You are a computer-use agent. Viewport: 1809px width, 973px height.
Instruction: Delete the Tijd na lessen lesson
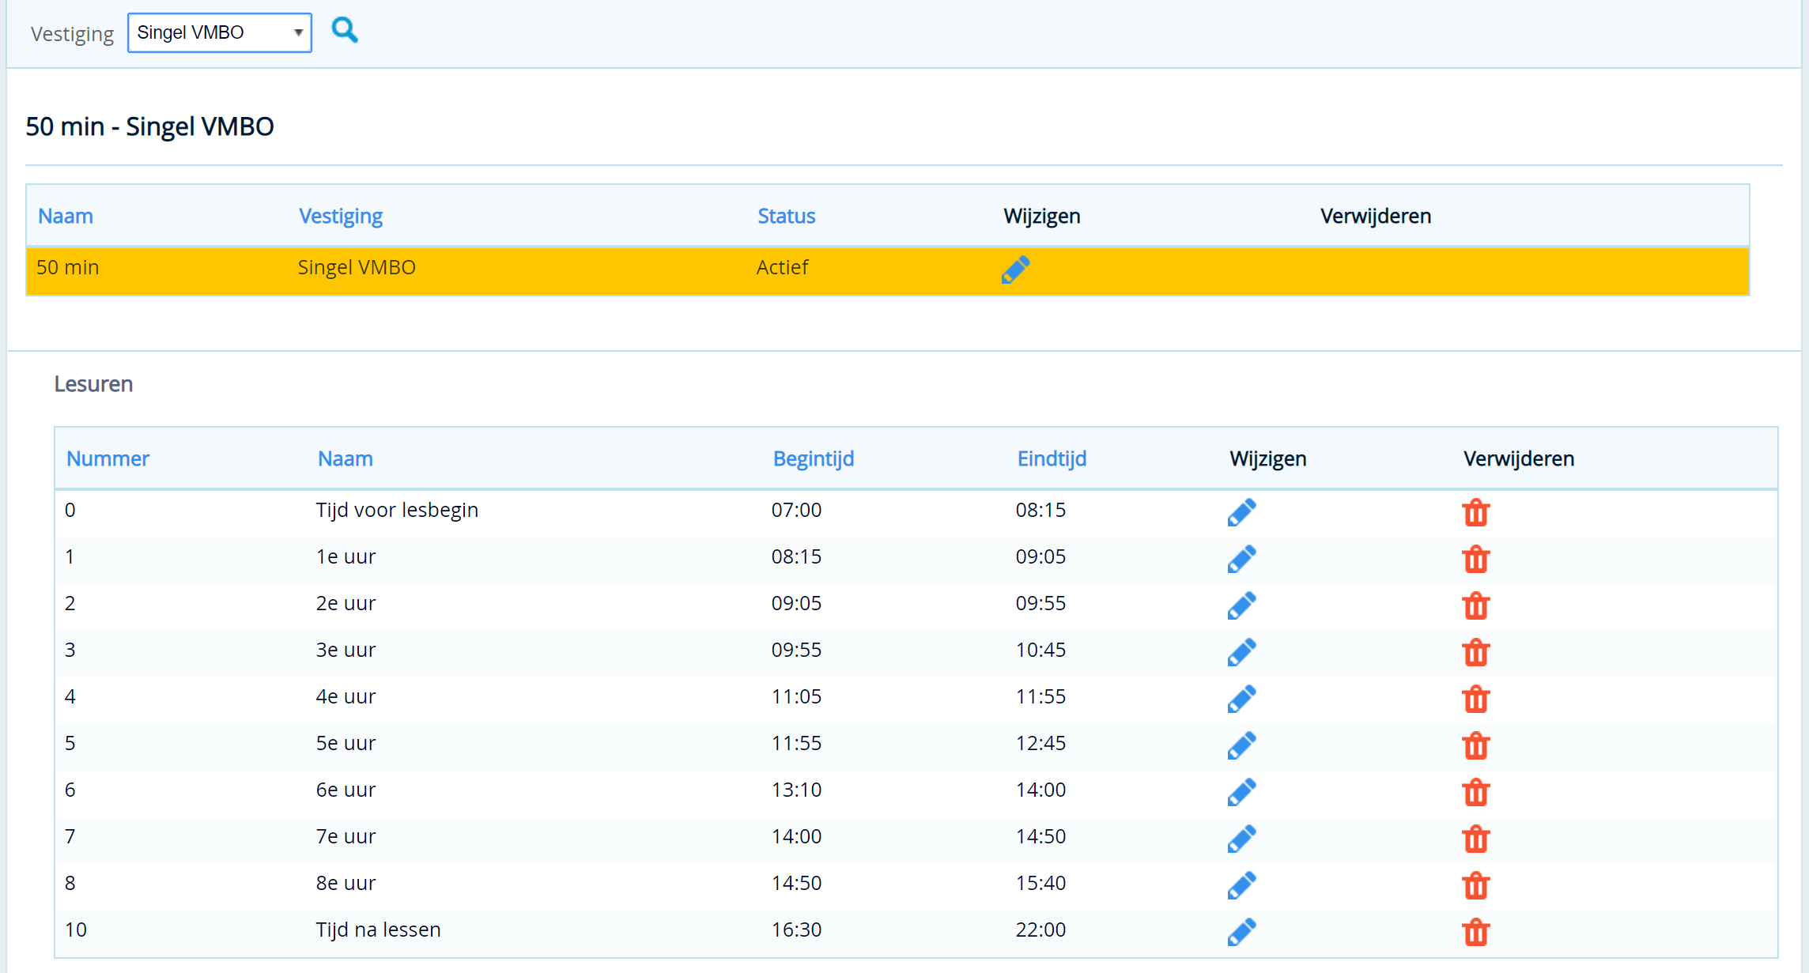pos(1475,933)
